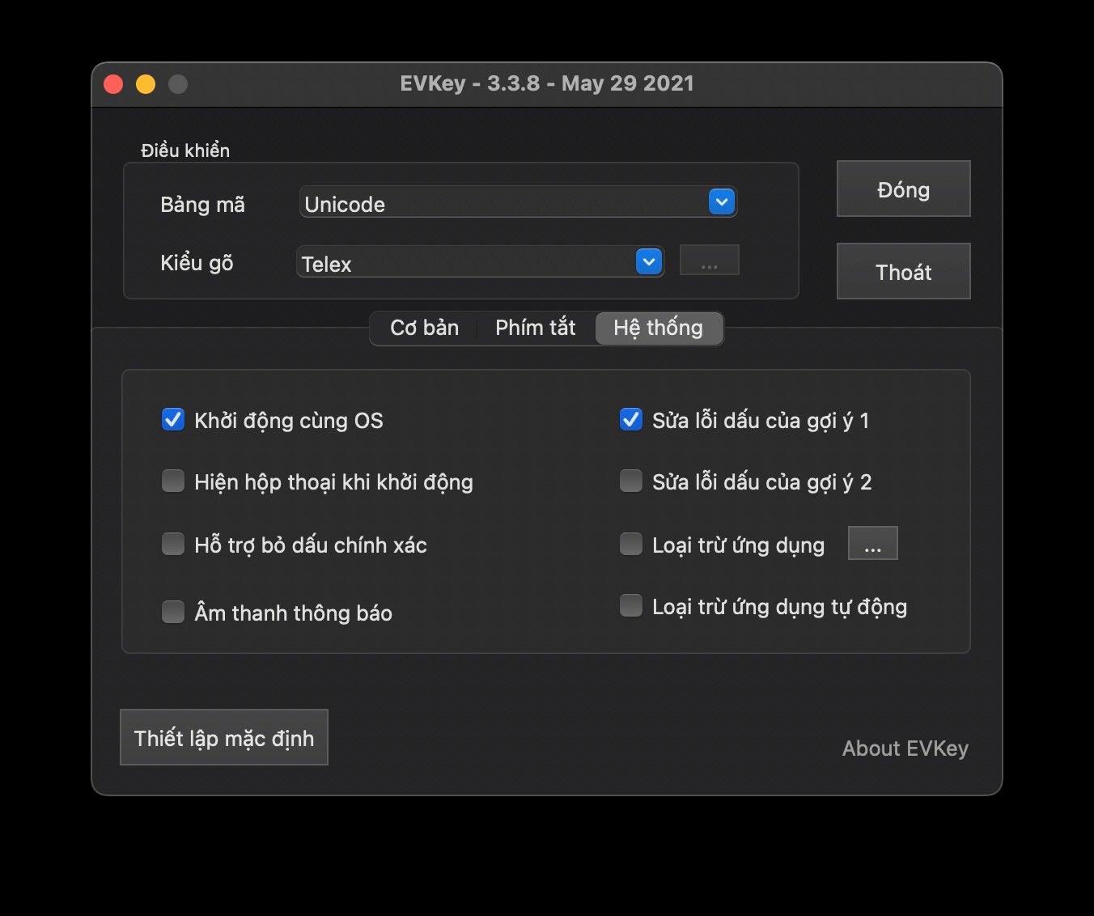Open the Bảng mã dropdown showing Unicode
Viewport: 1094px width, 916px height.
(x=721, y=201)
